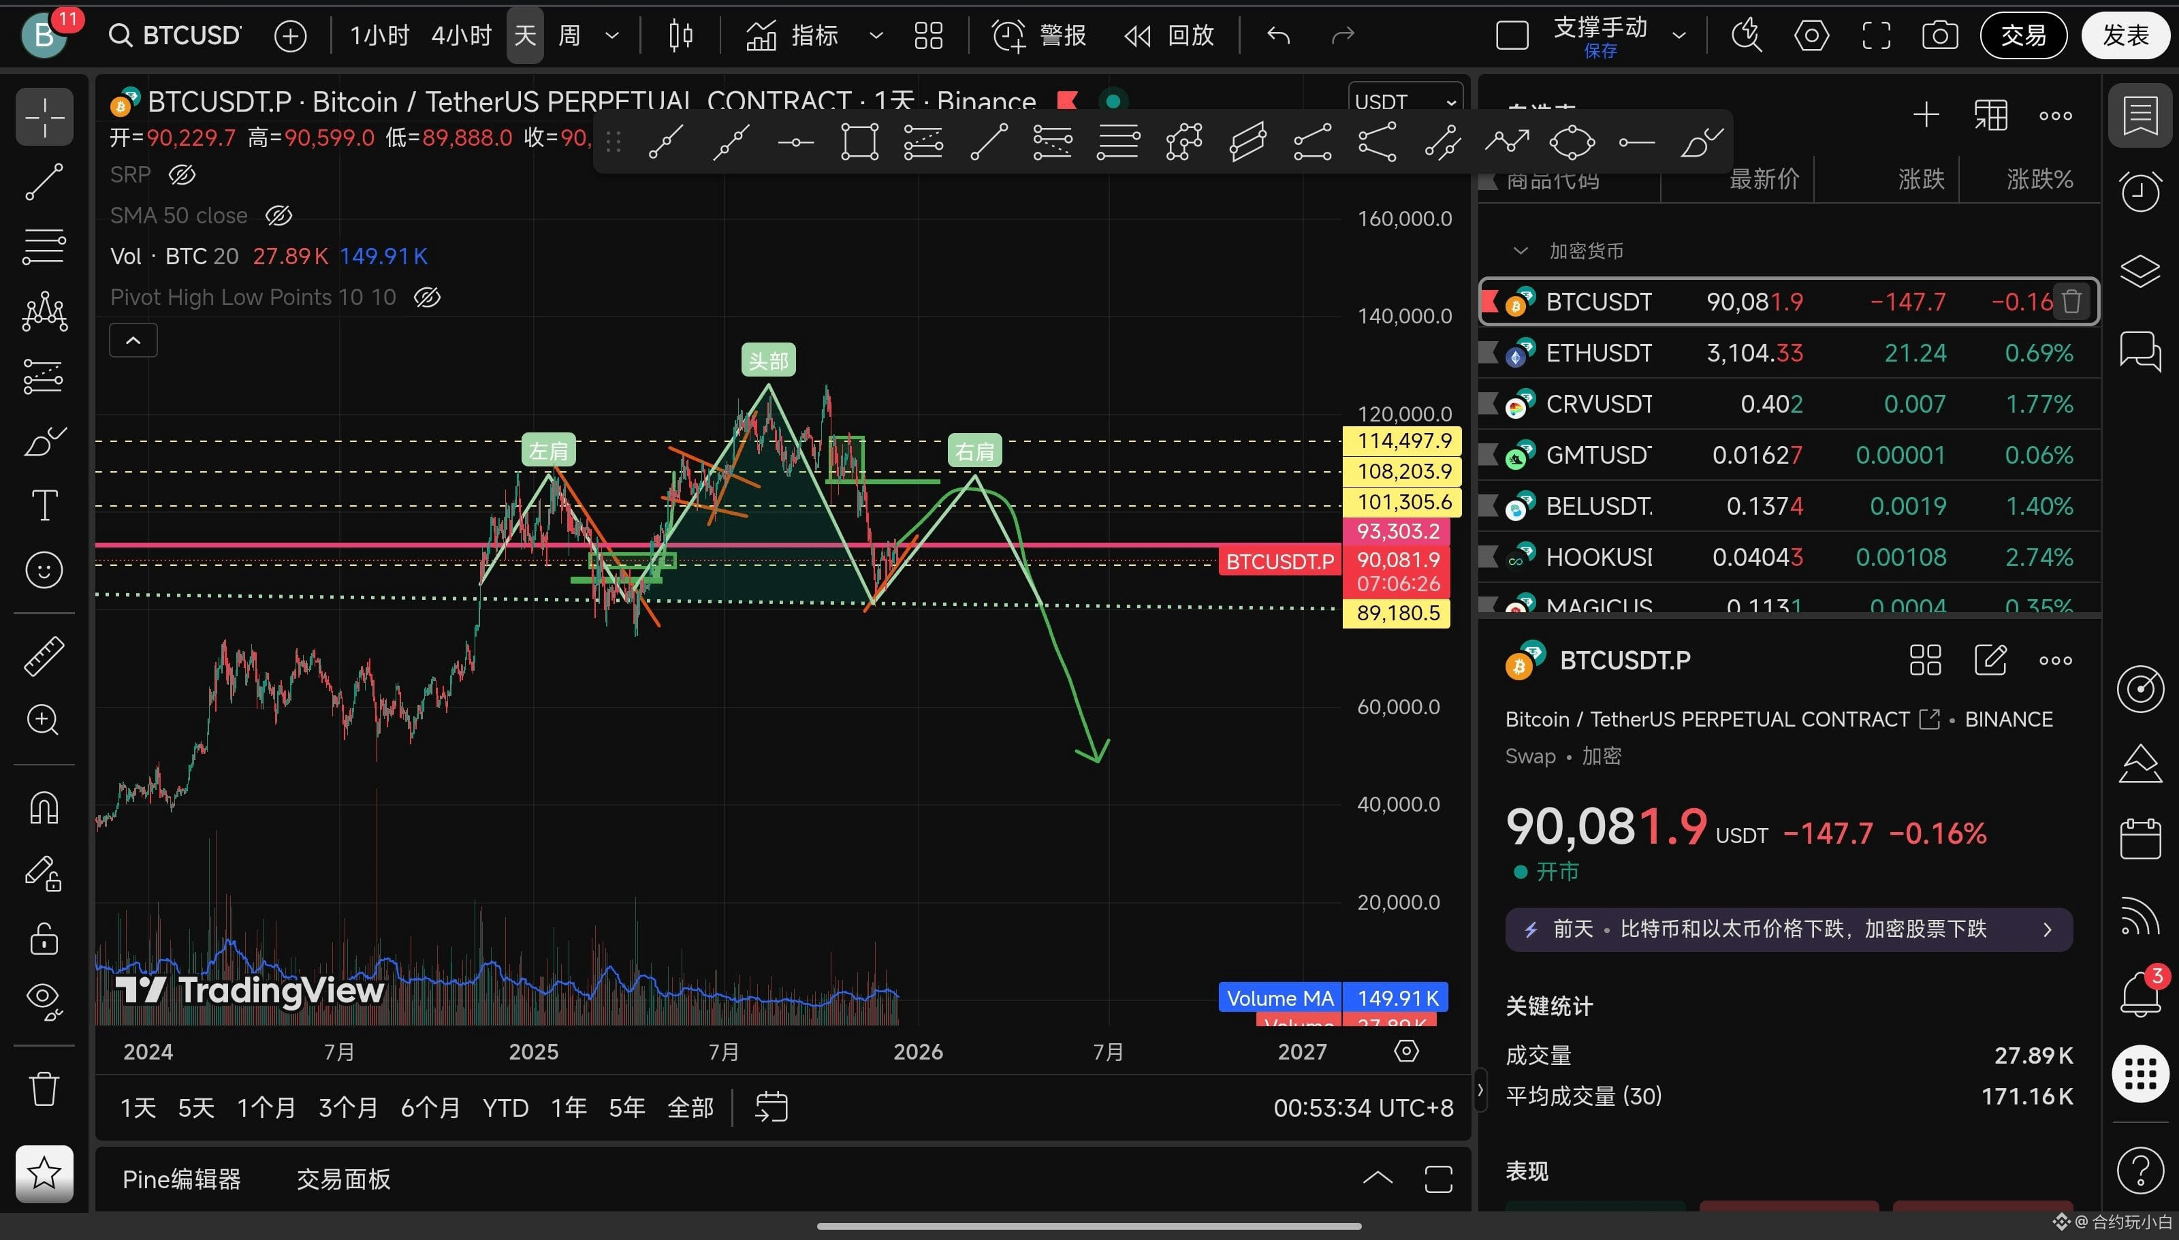Open chart candle style selector
Image resolution: width=2179 pixels, height=1240 pixels.
(680, 36)
